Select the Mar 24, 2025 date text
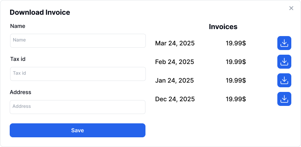Image resolution: width=301 pixels, height=147 pixels. point(175,43)
